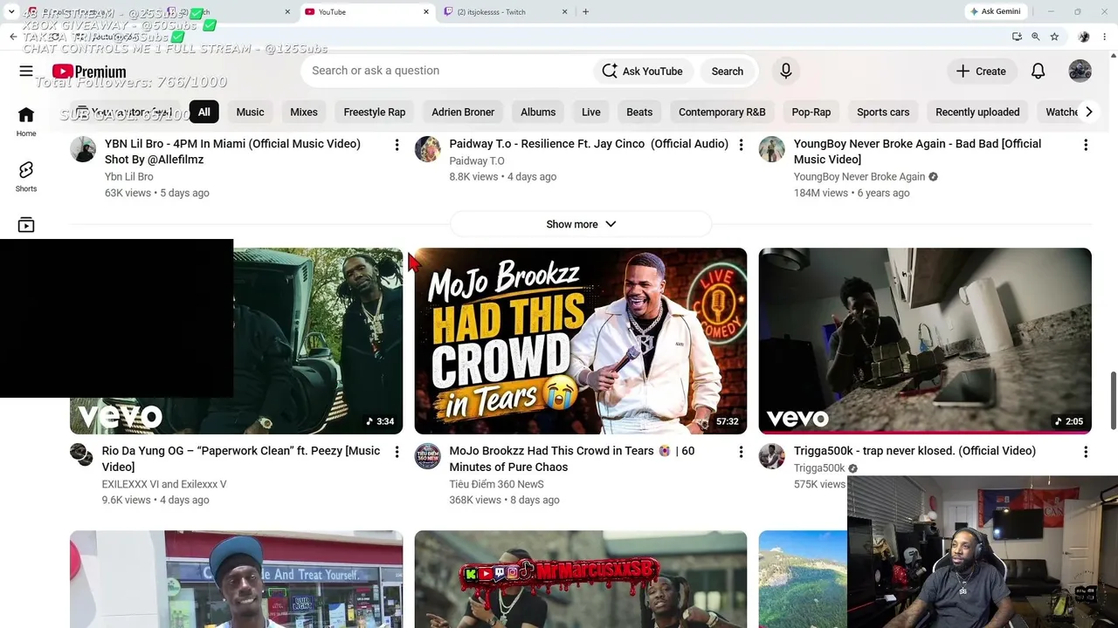Viewport: 1118px width, 628px height.
Task: Play the Trigga500k vevo video thumbnail
Action: pos(925,341)
